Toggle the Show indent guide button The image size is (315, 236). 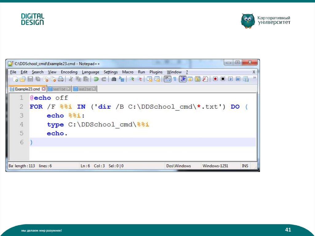[x=183, y=79]
